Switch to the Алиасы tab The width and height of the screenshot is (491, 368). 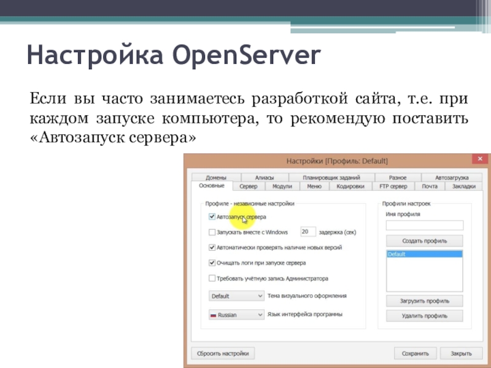(265, 177)
